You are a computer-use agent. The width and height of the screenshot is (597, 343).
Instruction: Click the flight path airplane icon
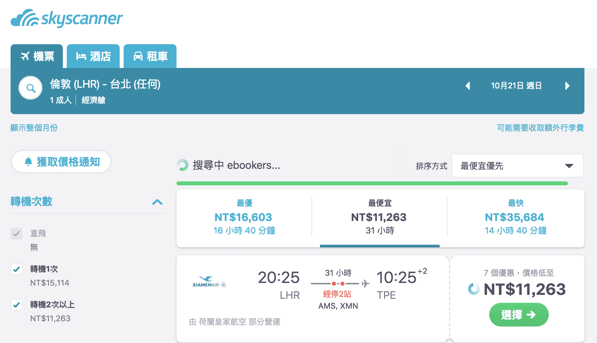tap(365, 283)
